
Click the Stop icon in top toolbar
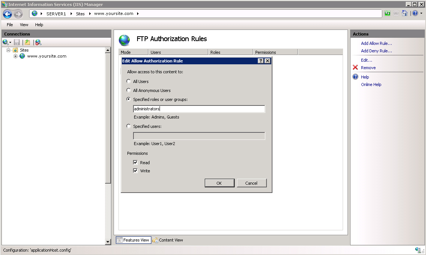(396, 13)
